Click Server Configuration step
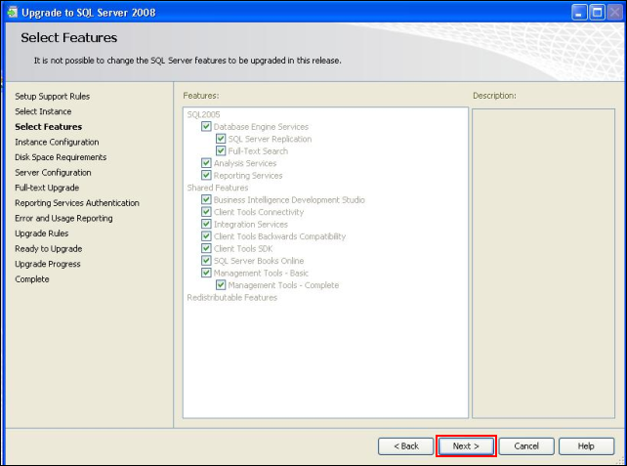Image resolution: width=627 pixels, height=466 pixels. click(x=53, y=172)
